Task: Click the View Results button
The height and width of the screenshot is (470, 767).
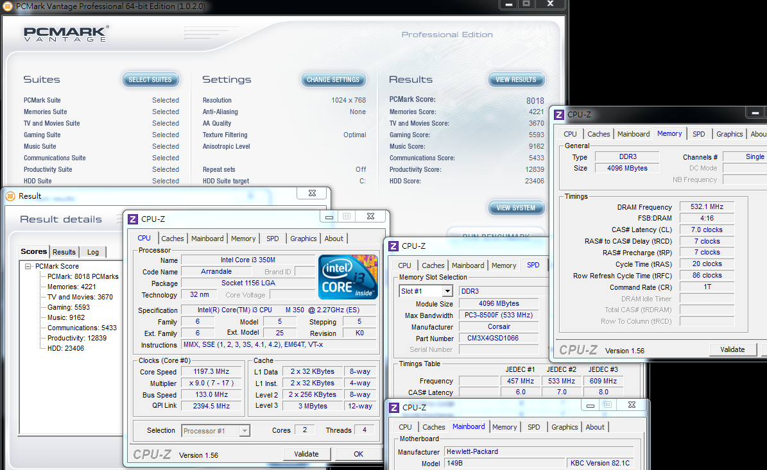Action: pyautogui.click(x=516, y=80)
